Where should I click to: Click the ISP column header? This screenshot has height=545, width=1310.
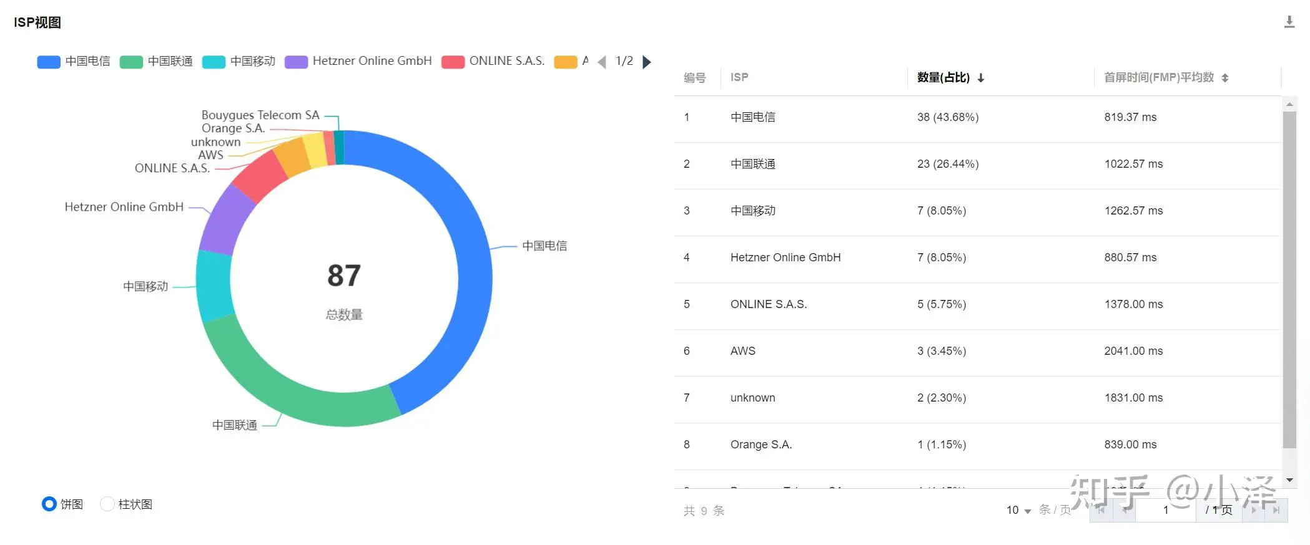point(739,77)
